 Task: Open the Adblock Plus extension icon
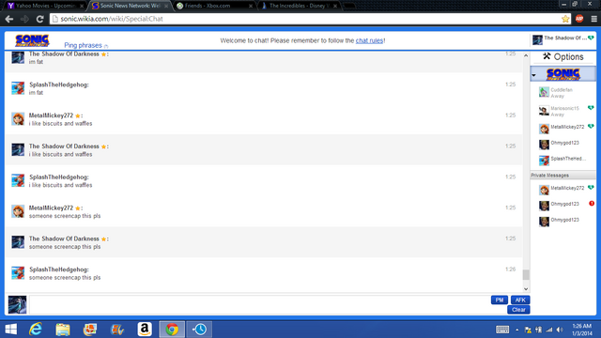pyautogui.click(x=579, y=19)
